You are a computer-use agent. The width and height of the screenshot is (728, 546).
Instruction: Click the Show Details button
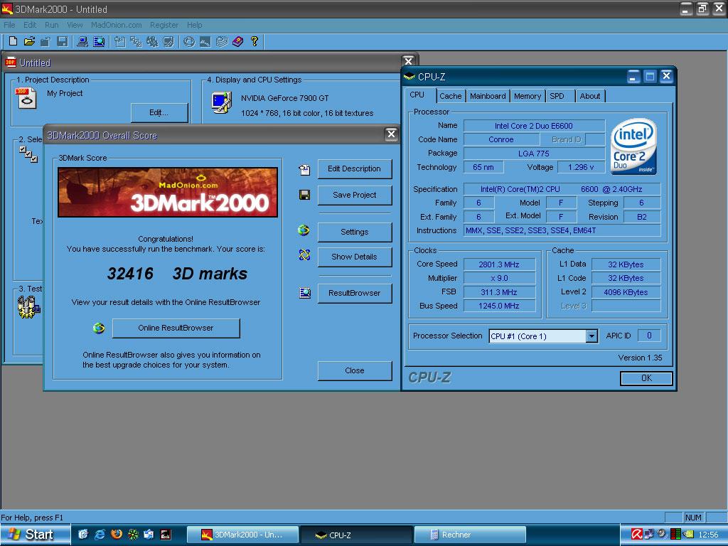point(354,257)
